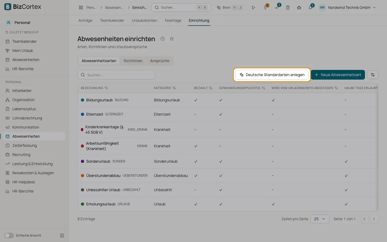Open the Brain assistant button

(x=230, y=8)
